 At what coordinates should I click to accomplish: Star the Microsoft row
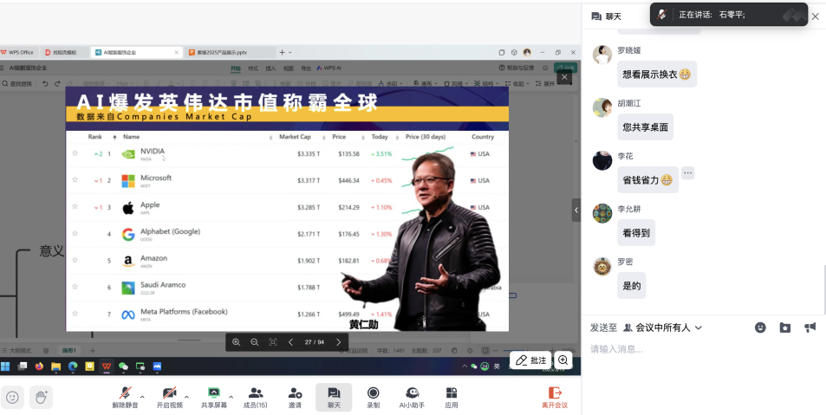pyautogui.click(x=75, y=179)
